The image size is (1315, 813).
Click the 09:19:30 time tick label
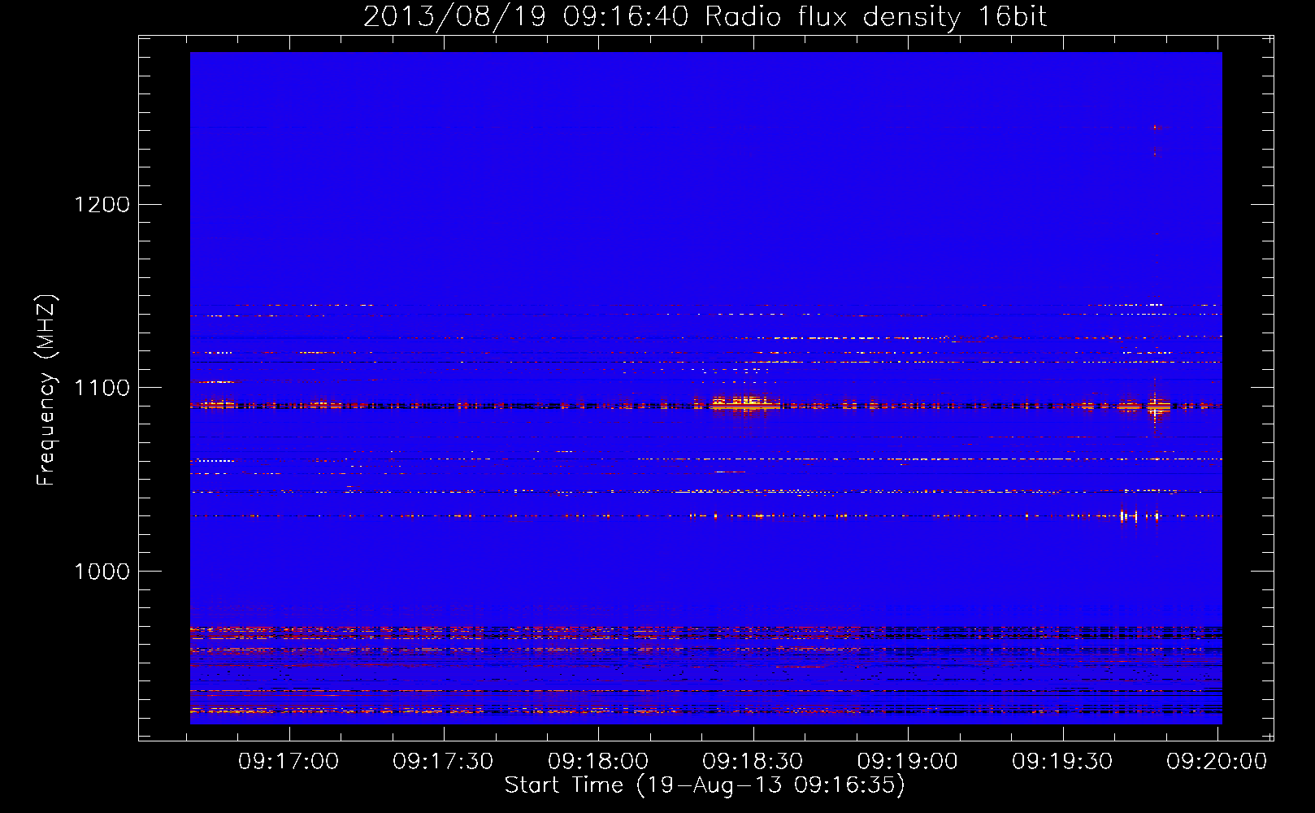tap(1062, 762)
